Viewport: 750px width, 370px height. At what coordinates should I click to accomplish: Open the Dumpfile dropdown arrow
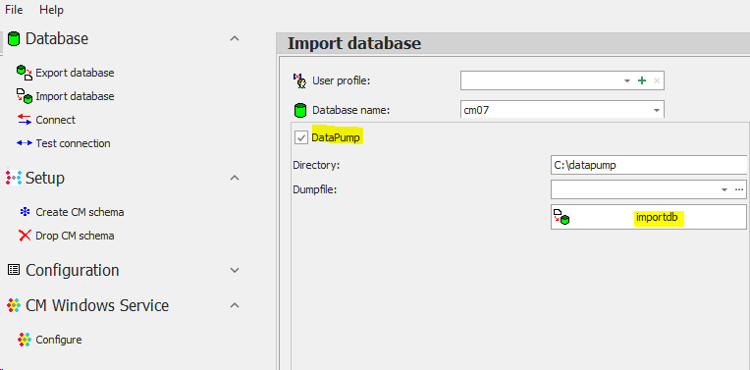click(724, 189)
